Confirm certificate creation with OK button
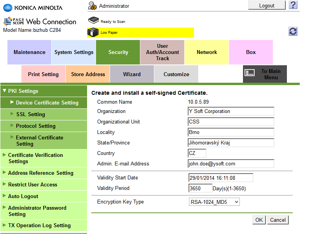The width and height of the screenshot is (311, 240). (x=259, y=219)
